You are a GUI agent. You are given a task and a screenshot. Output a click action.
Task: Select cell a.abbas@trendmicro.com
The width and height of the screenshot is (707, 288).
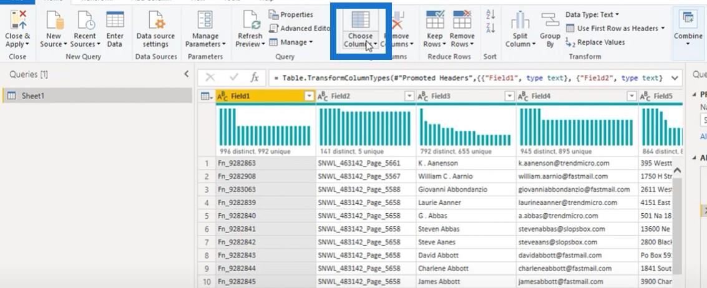point(577,216)
